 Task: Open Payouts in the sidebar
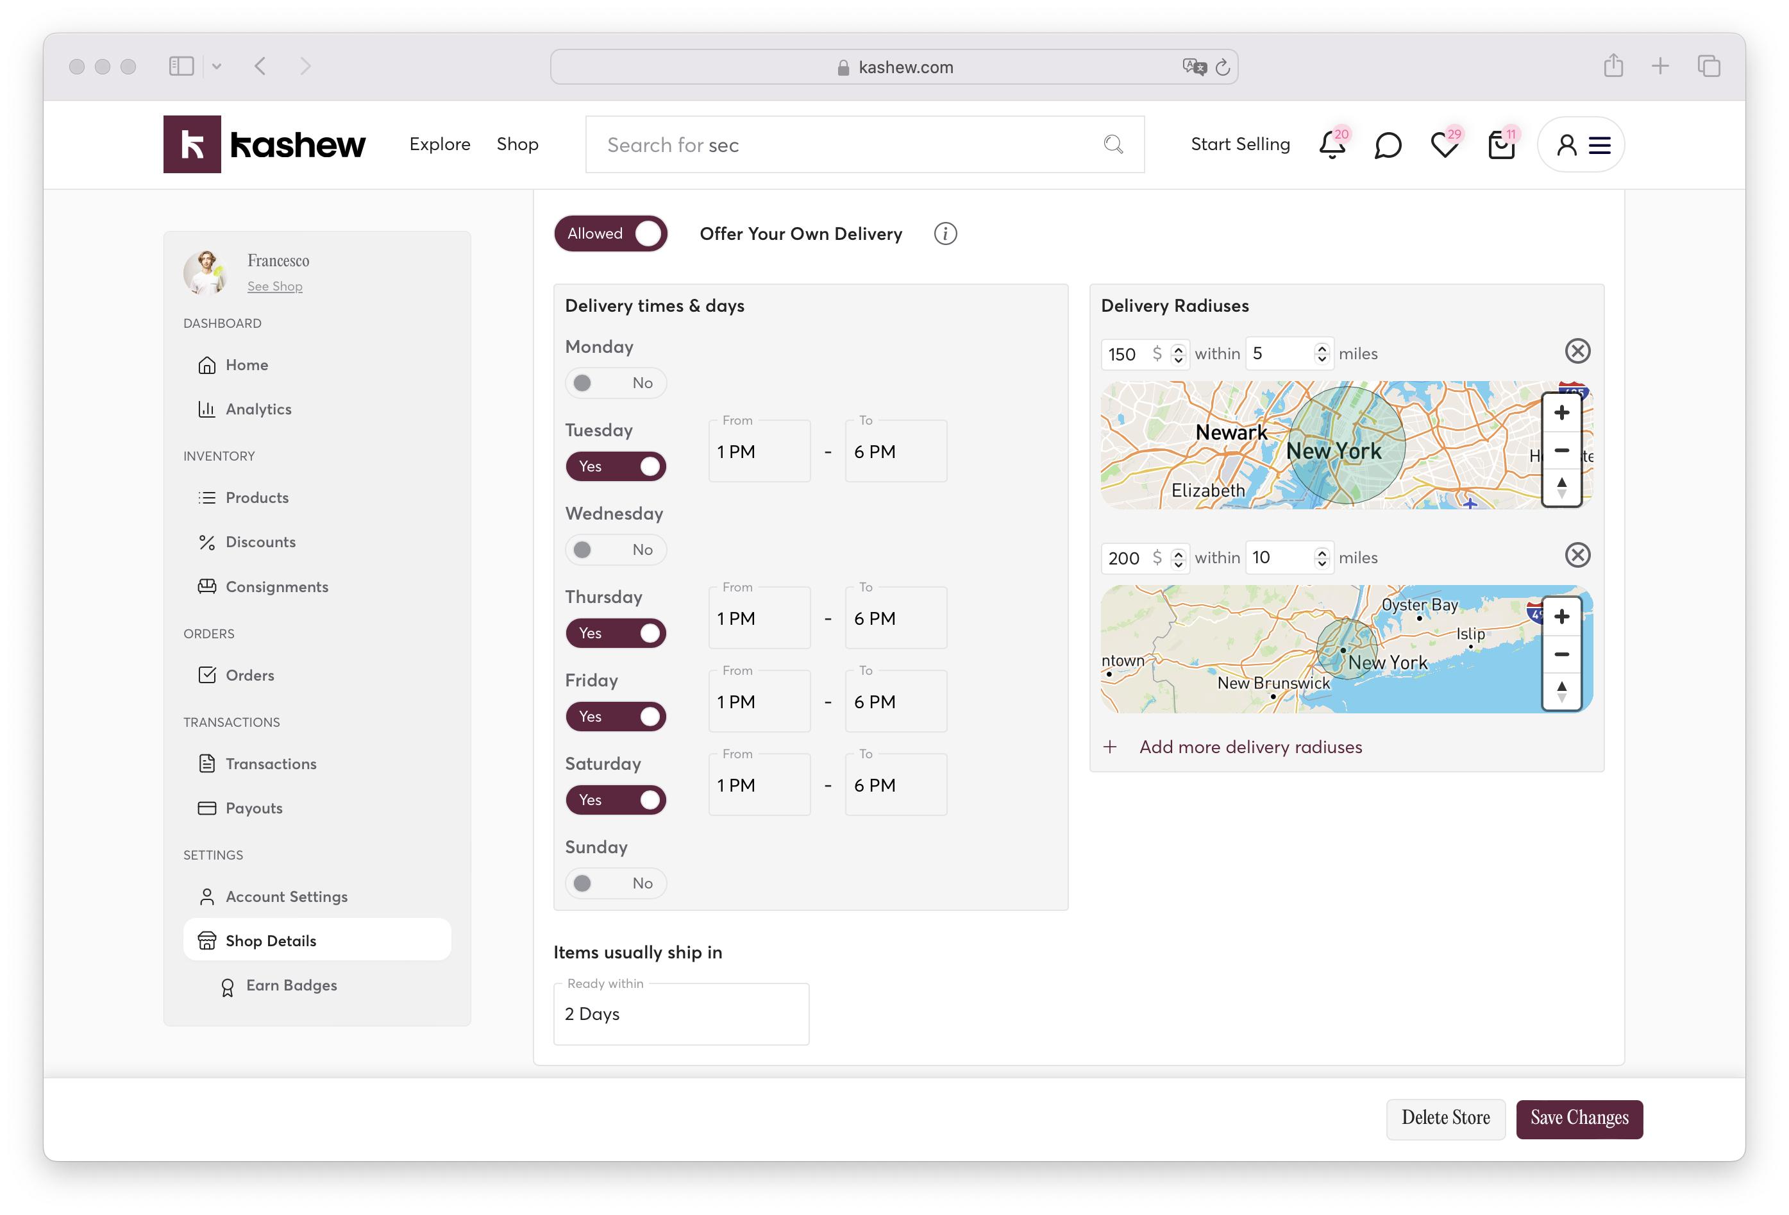click(253, 808)
